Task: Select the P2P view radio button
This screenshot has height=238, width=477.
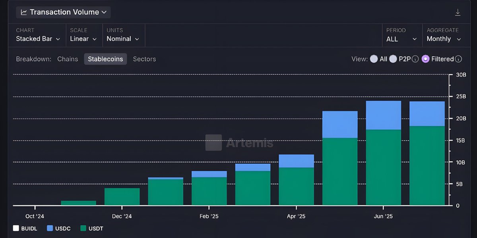Action: pos(393,59)
